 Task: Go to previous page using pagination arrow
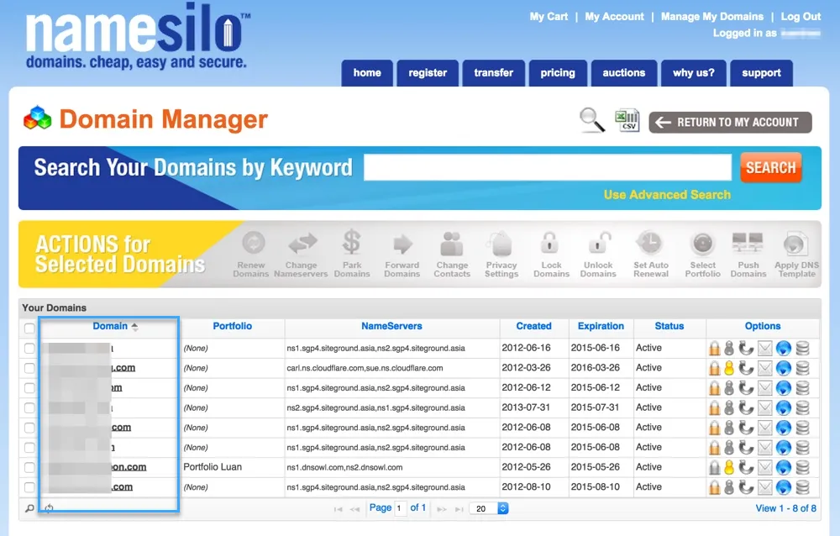tap(354, 508)
